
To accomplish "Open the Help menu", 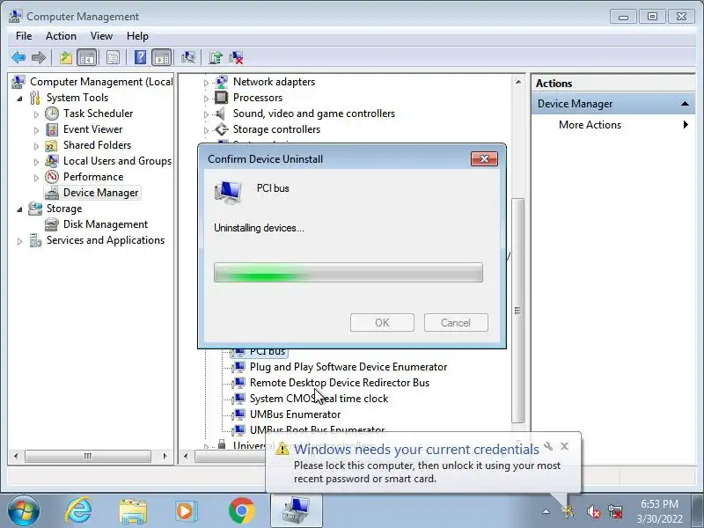I will tap(137, 36).
